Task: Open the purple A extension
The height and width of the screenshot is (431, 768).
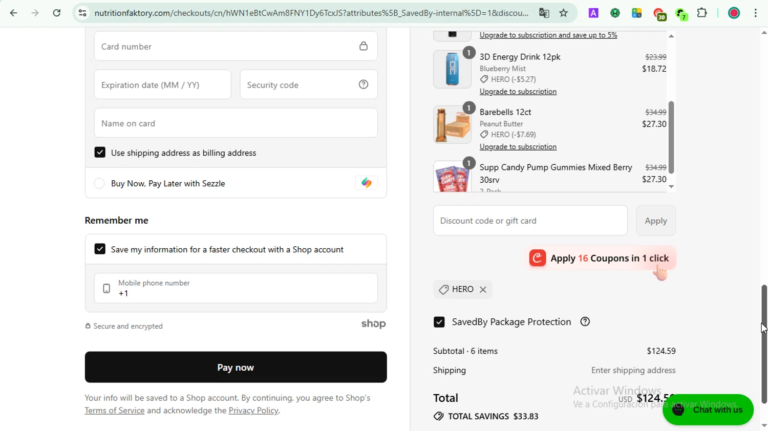Action: [593, 13]
